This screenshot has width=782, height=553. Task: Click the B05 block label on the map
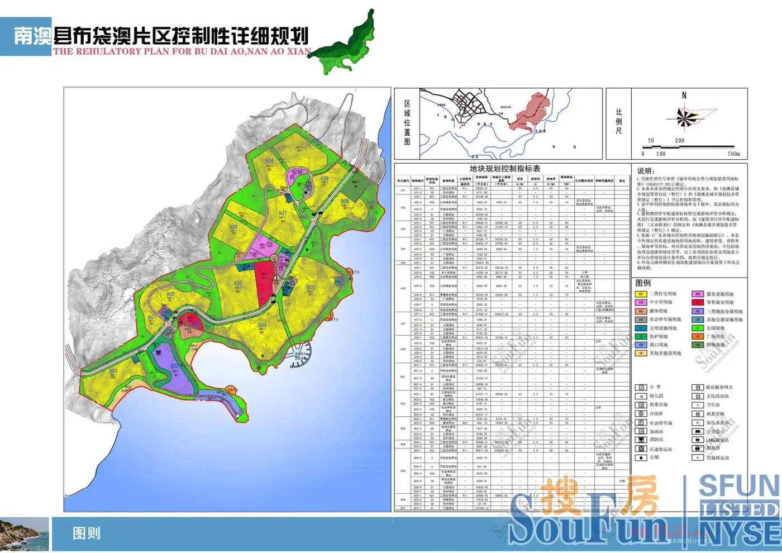click(x=311, y=288)
